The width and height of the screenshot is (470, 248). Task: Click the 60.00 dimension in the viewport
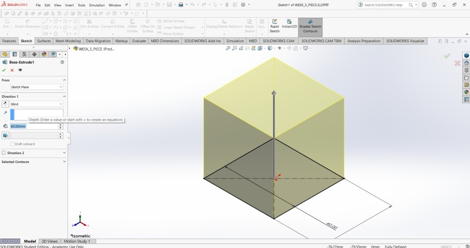331,225
